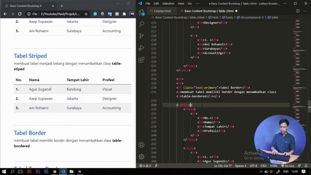Close the Basic Content Bootstrap 4 tab

53,6
